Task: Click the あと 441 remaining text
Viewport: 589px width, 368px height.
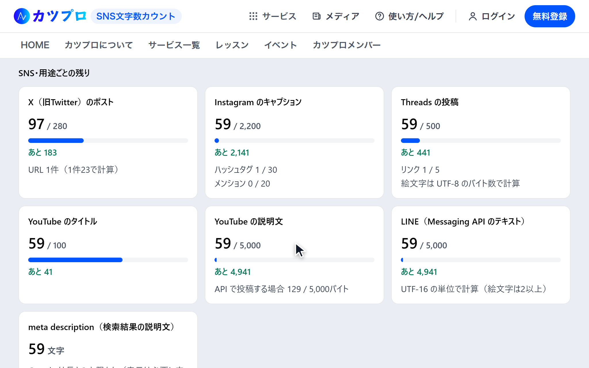Action: 416,152
